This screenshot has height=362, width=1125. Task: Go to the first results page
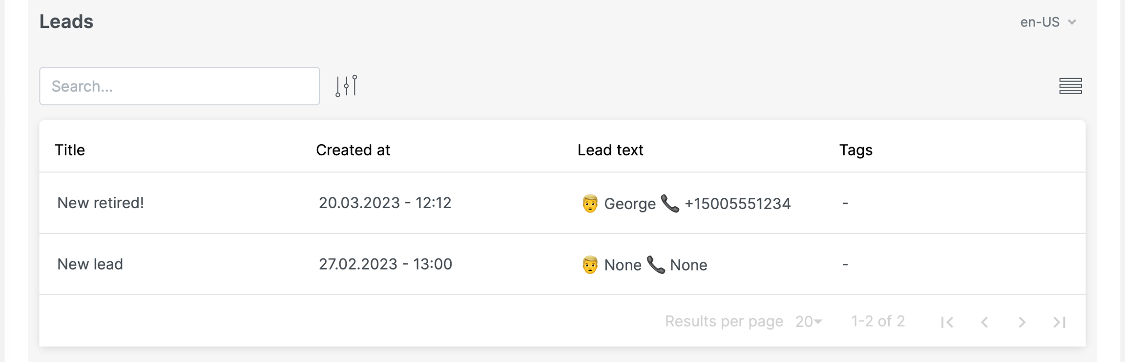pyautogui.click(x=947, y=322)
